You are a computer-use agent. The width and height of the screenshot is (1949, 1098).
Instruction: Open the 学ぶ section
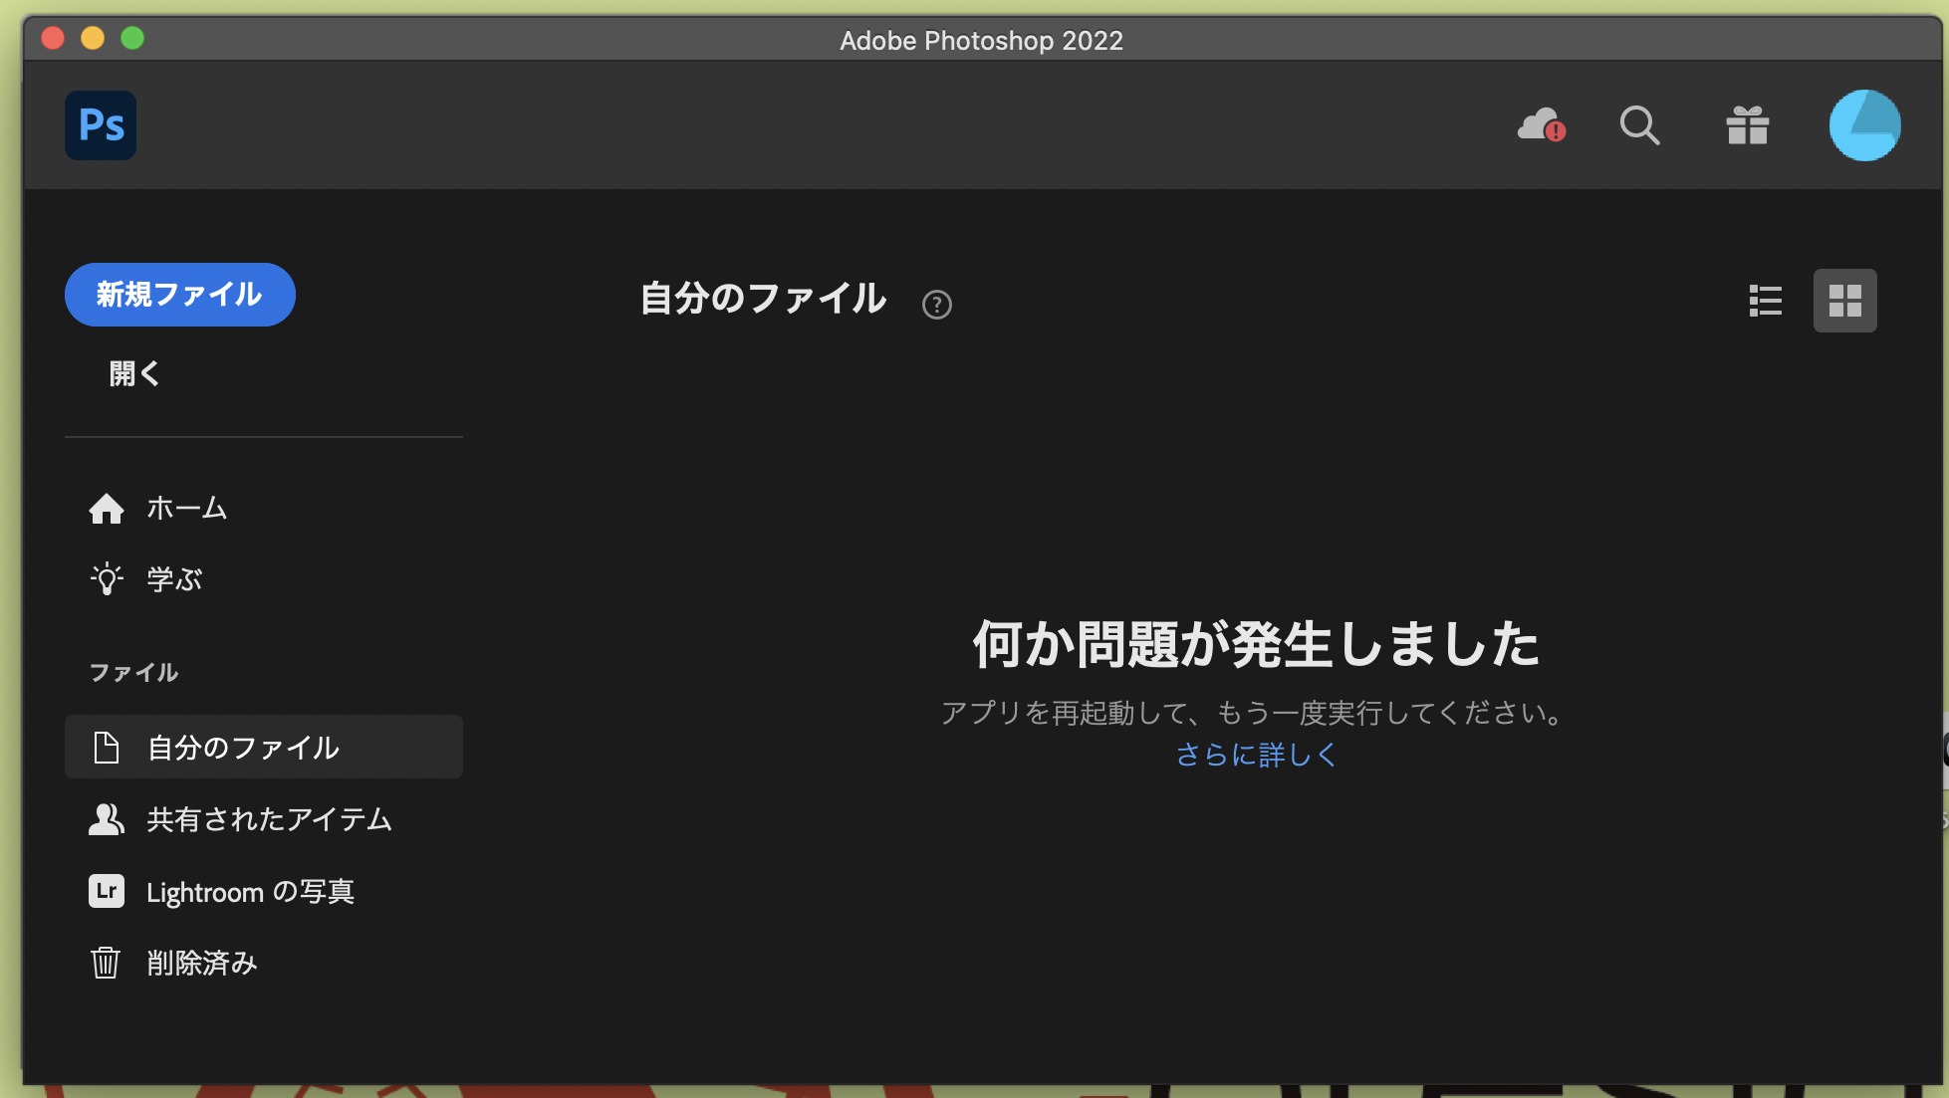(x=174, y=579)
